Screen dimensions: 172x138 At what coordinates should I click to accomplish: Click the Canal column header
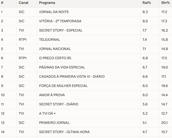tap(23, 3)
